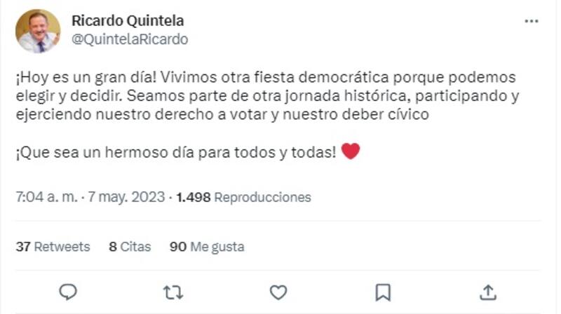Click the Ricardo Quintela display name
This screenshot has height=314, width=561.
coord(128,20)
